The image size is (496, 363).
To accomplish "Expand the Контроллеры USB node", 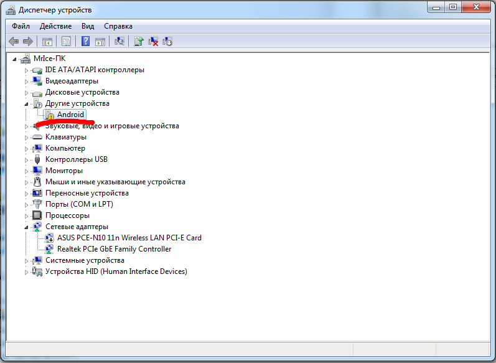I will point(26,160).
